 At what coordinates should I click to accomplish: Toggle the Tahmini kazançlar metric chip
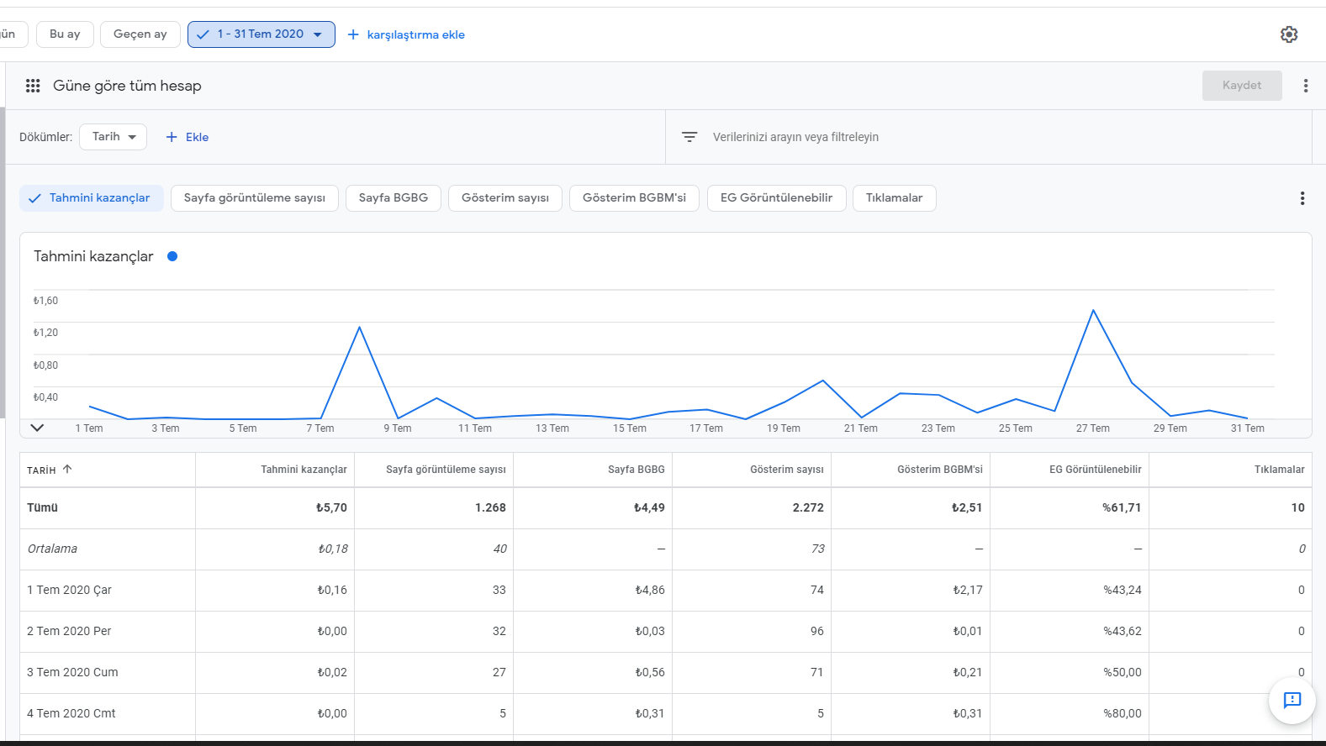[x=92, y=198]
